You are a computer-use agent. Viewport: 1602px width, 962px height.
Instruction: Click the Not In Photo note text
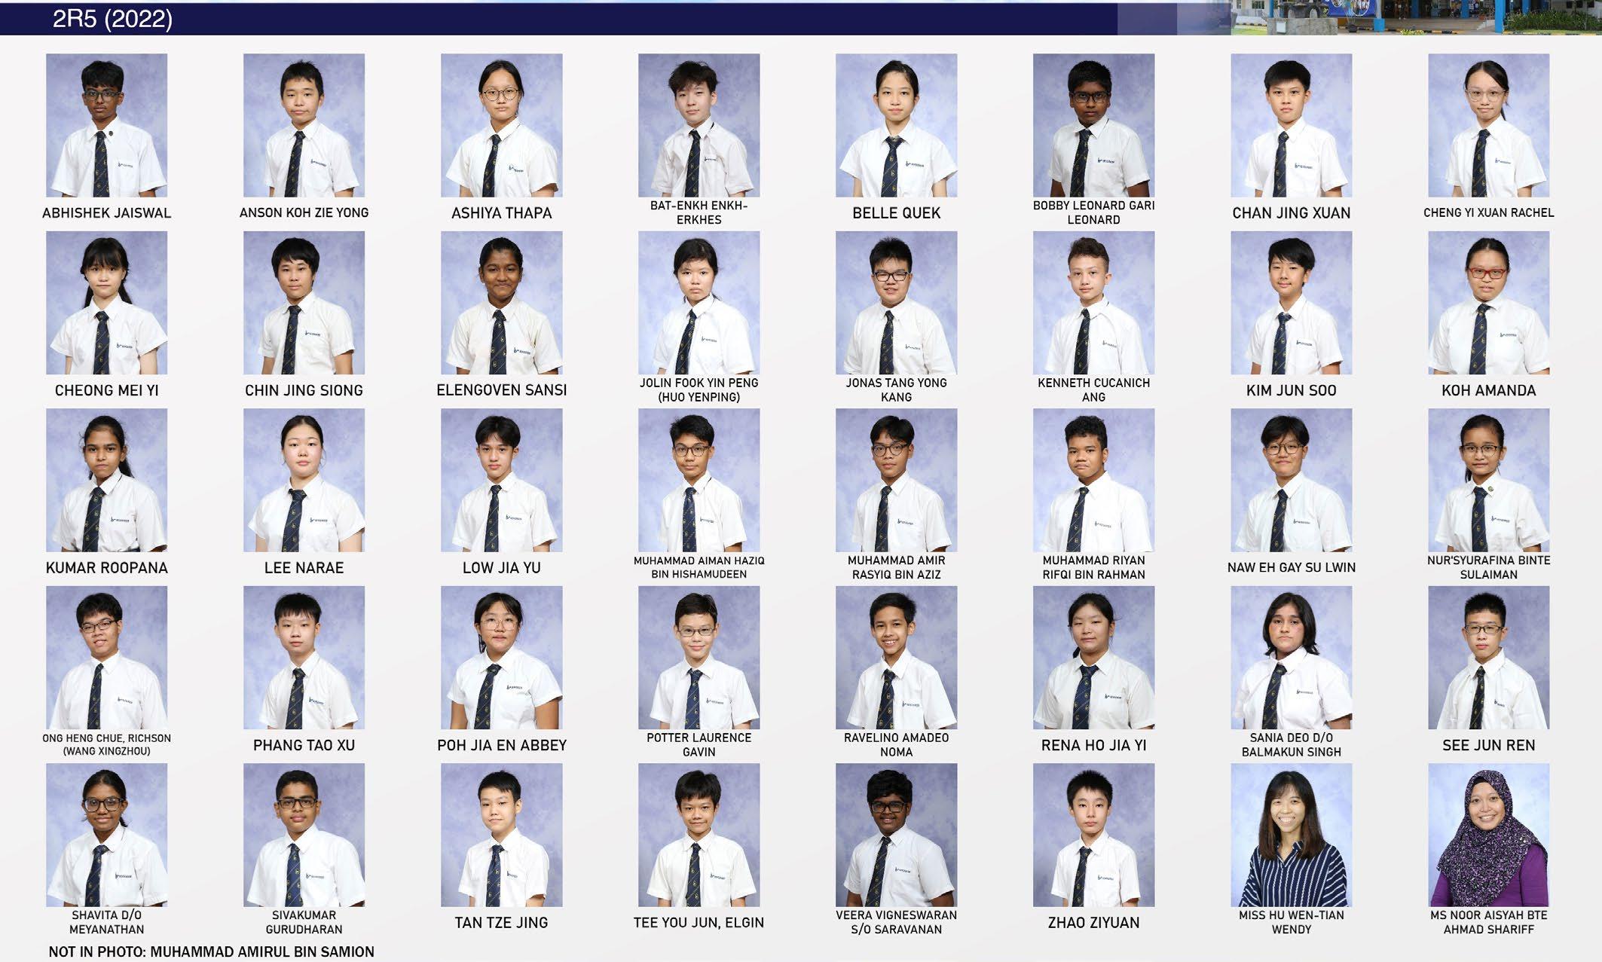(211, 951)
